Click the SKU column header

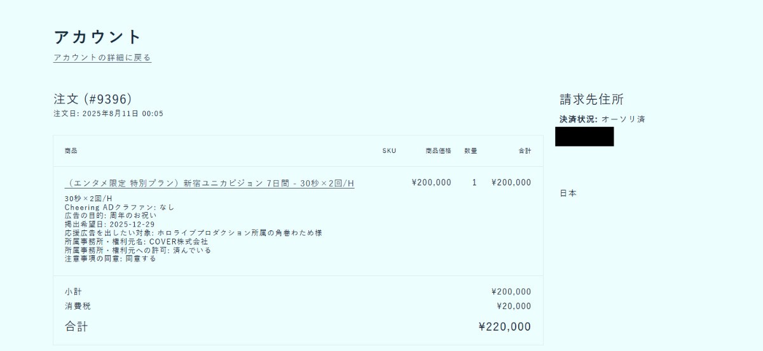pyautogui.click(x=388, y=151)
